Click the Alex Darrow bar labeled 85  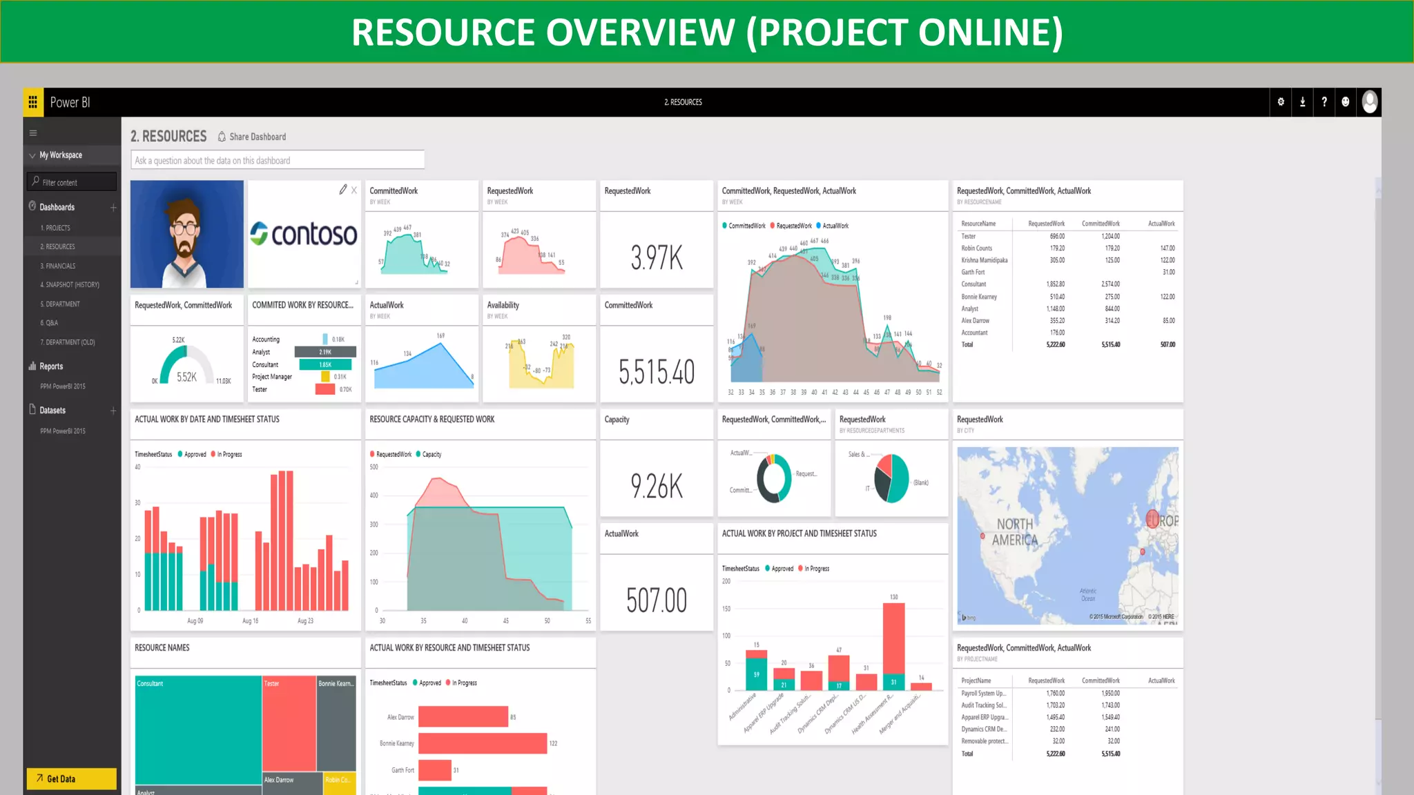463,717
